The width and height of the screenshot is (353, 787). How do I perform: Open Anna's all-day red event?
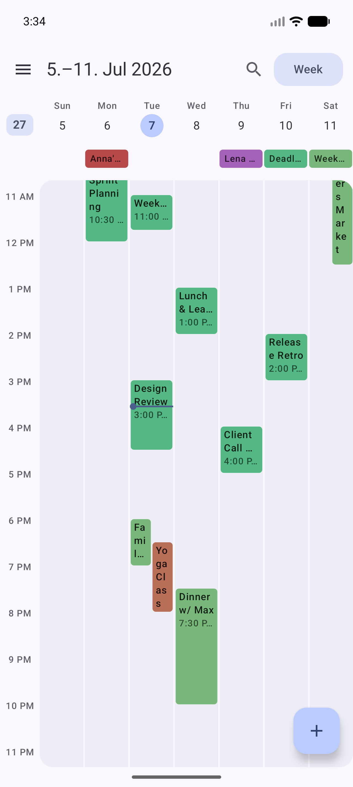tap(107, 158)
